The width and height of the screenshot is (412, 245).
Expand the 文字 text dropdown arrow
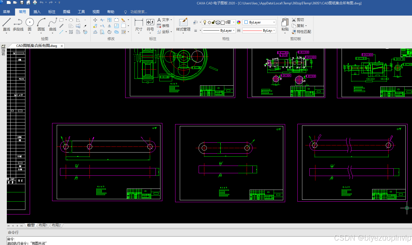click(x=171, y=20)
